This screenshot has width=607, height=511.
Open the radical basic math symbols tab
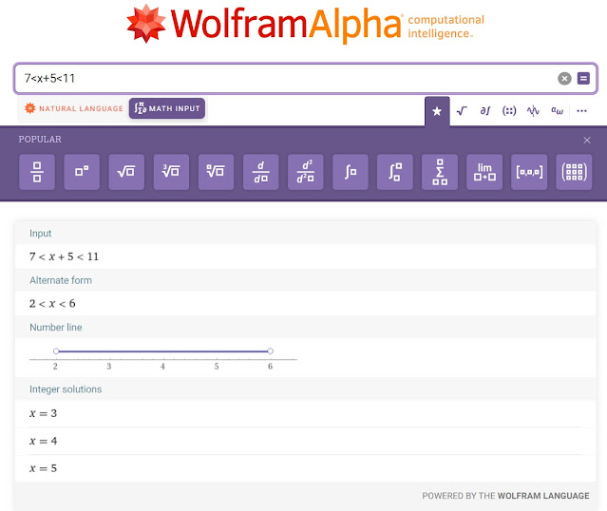point(462,111)
